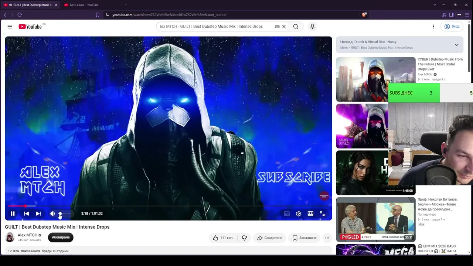Open the Alex MTCH channel name link

click(27, 235)
